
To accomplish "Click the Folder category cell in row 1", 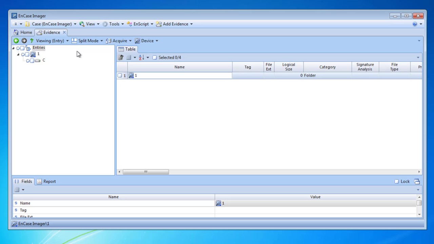I will click(328, 76).
